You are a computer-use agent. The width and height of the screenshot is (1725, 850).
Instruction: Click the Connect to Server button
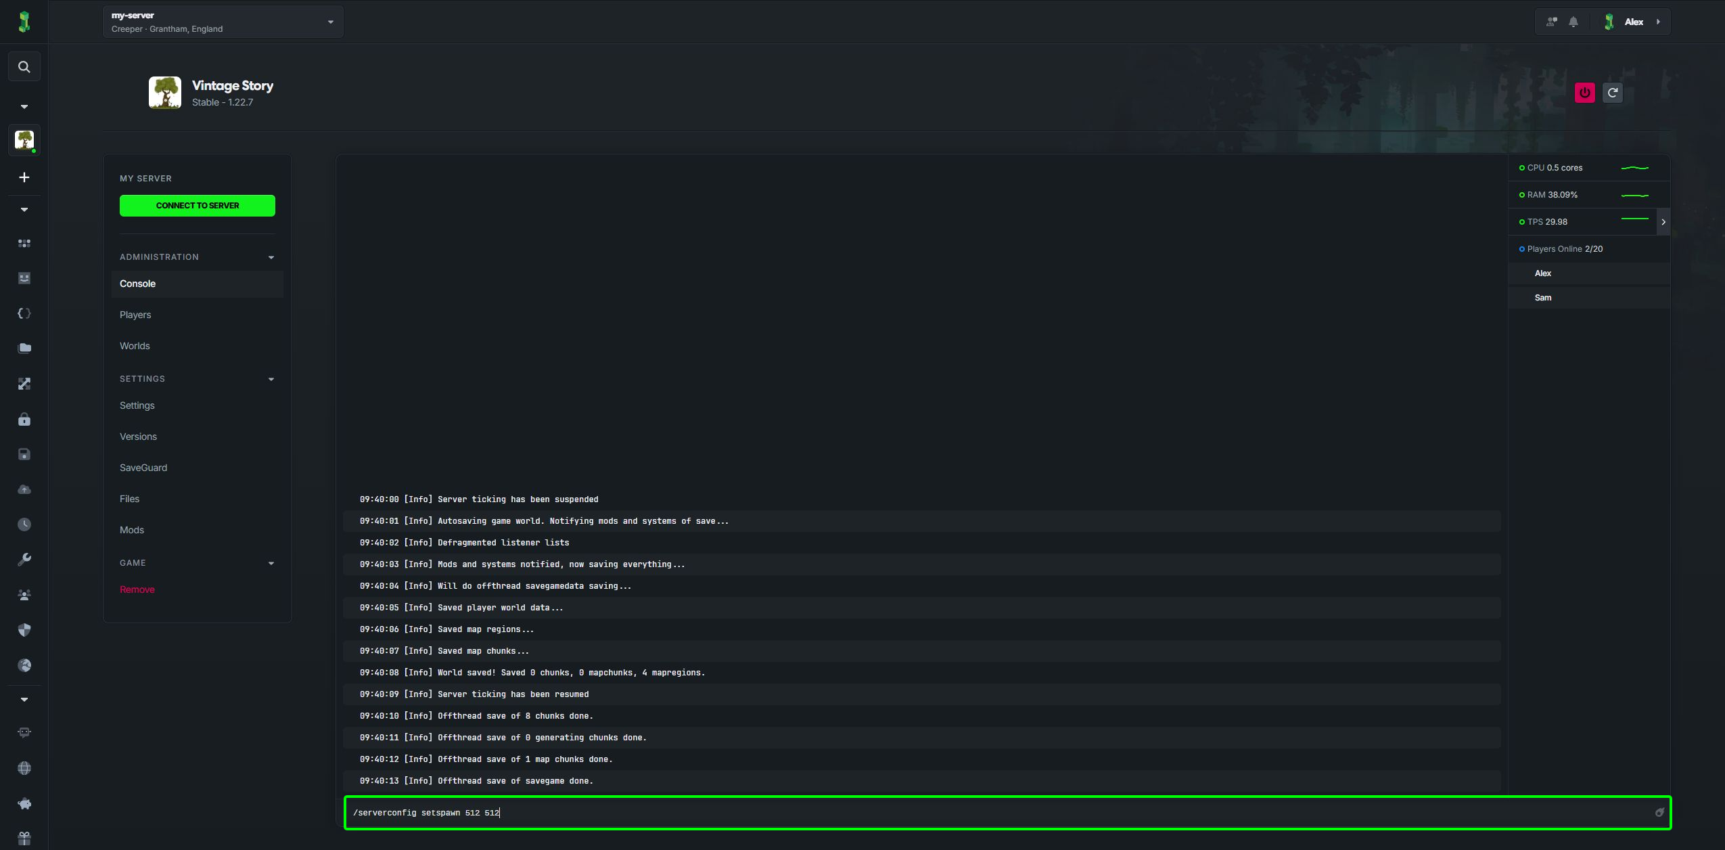[x=198, y=206]
